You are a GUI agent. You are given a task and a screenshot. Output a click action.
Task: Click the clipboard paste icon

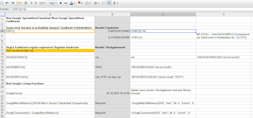point(18,3)
